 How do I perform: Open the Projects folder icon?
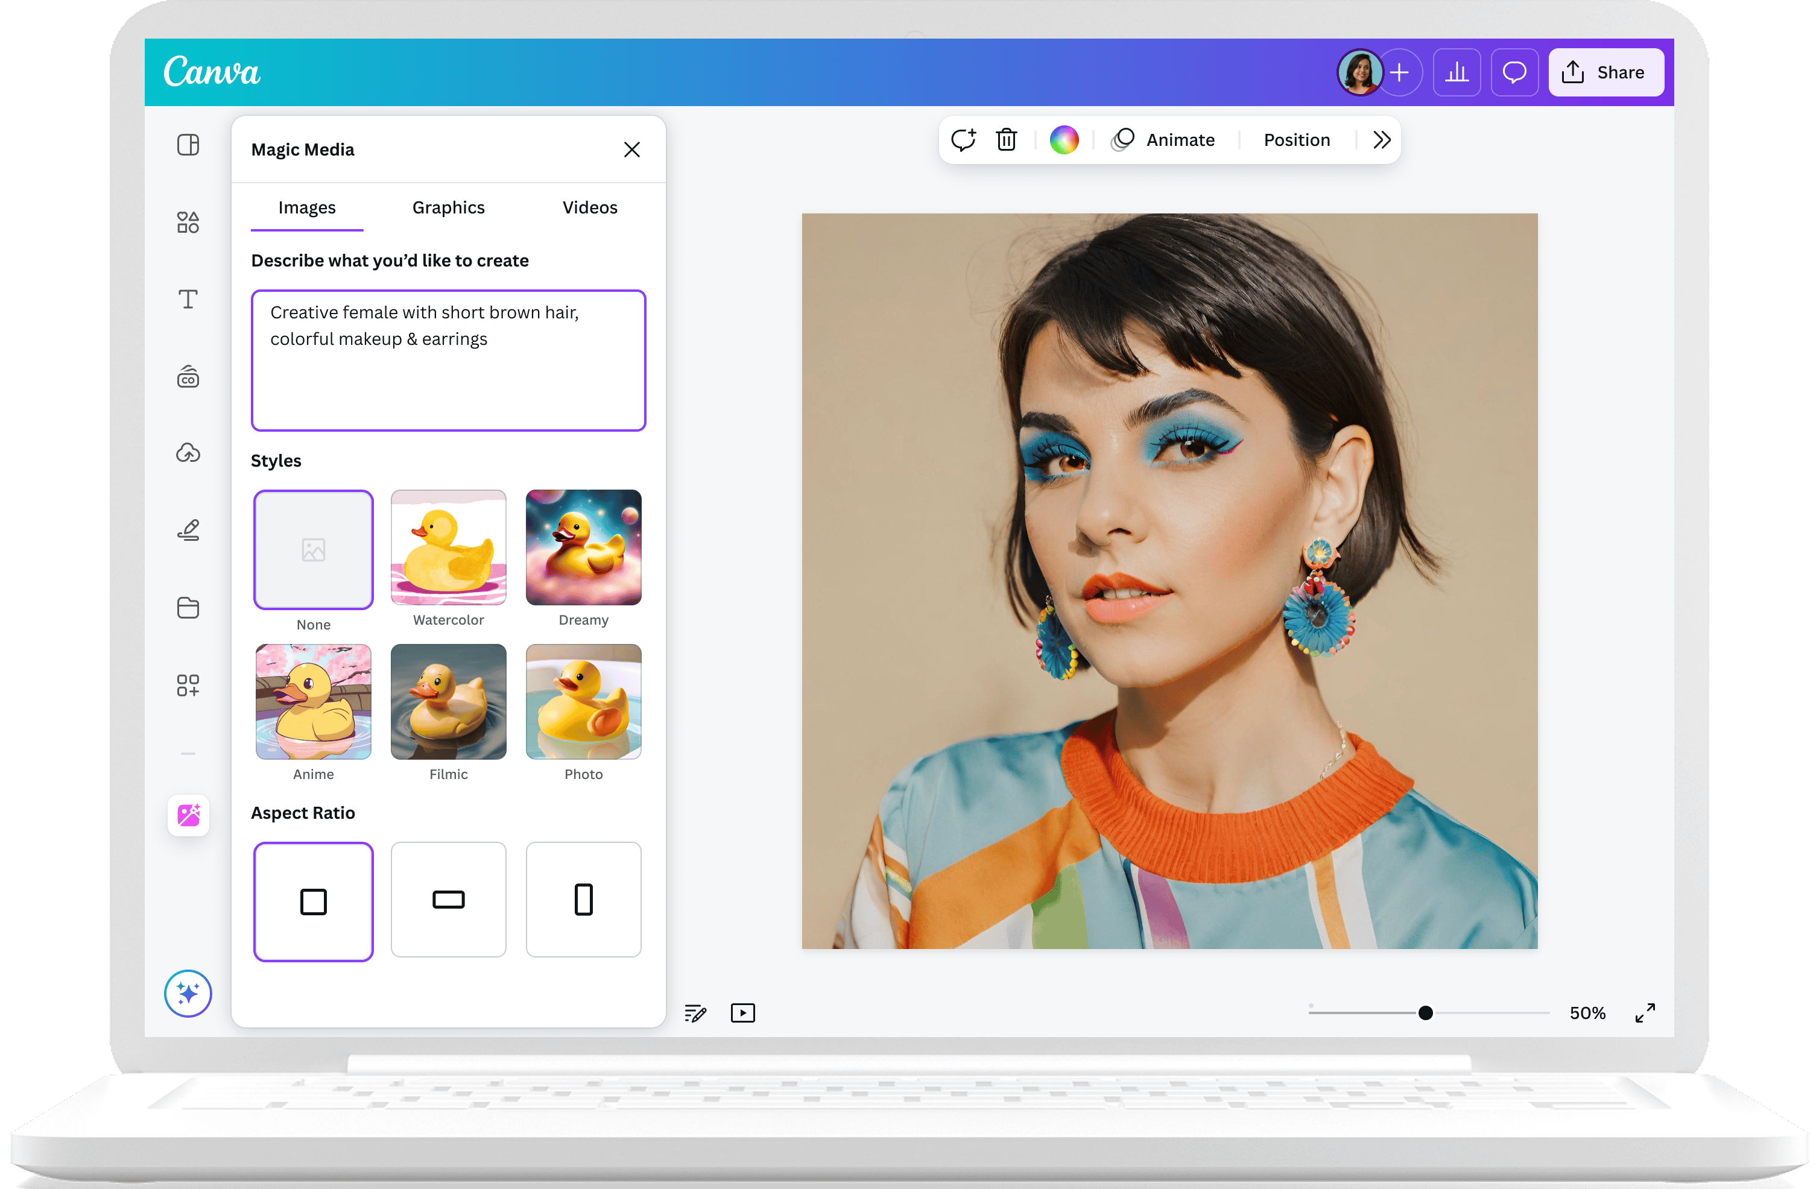coord(188,608)
